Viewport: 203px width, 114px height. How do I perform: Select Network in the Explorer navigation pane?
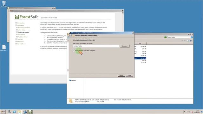tap(73, 80)
